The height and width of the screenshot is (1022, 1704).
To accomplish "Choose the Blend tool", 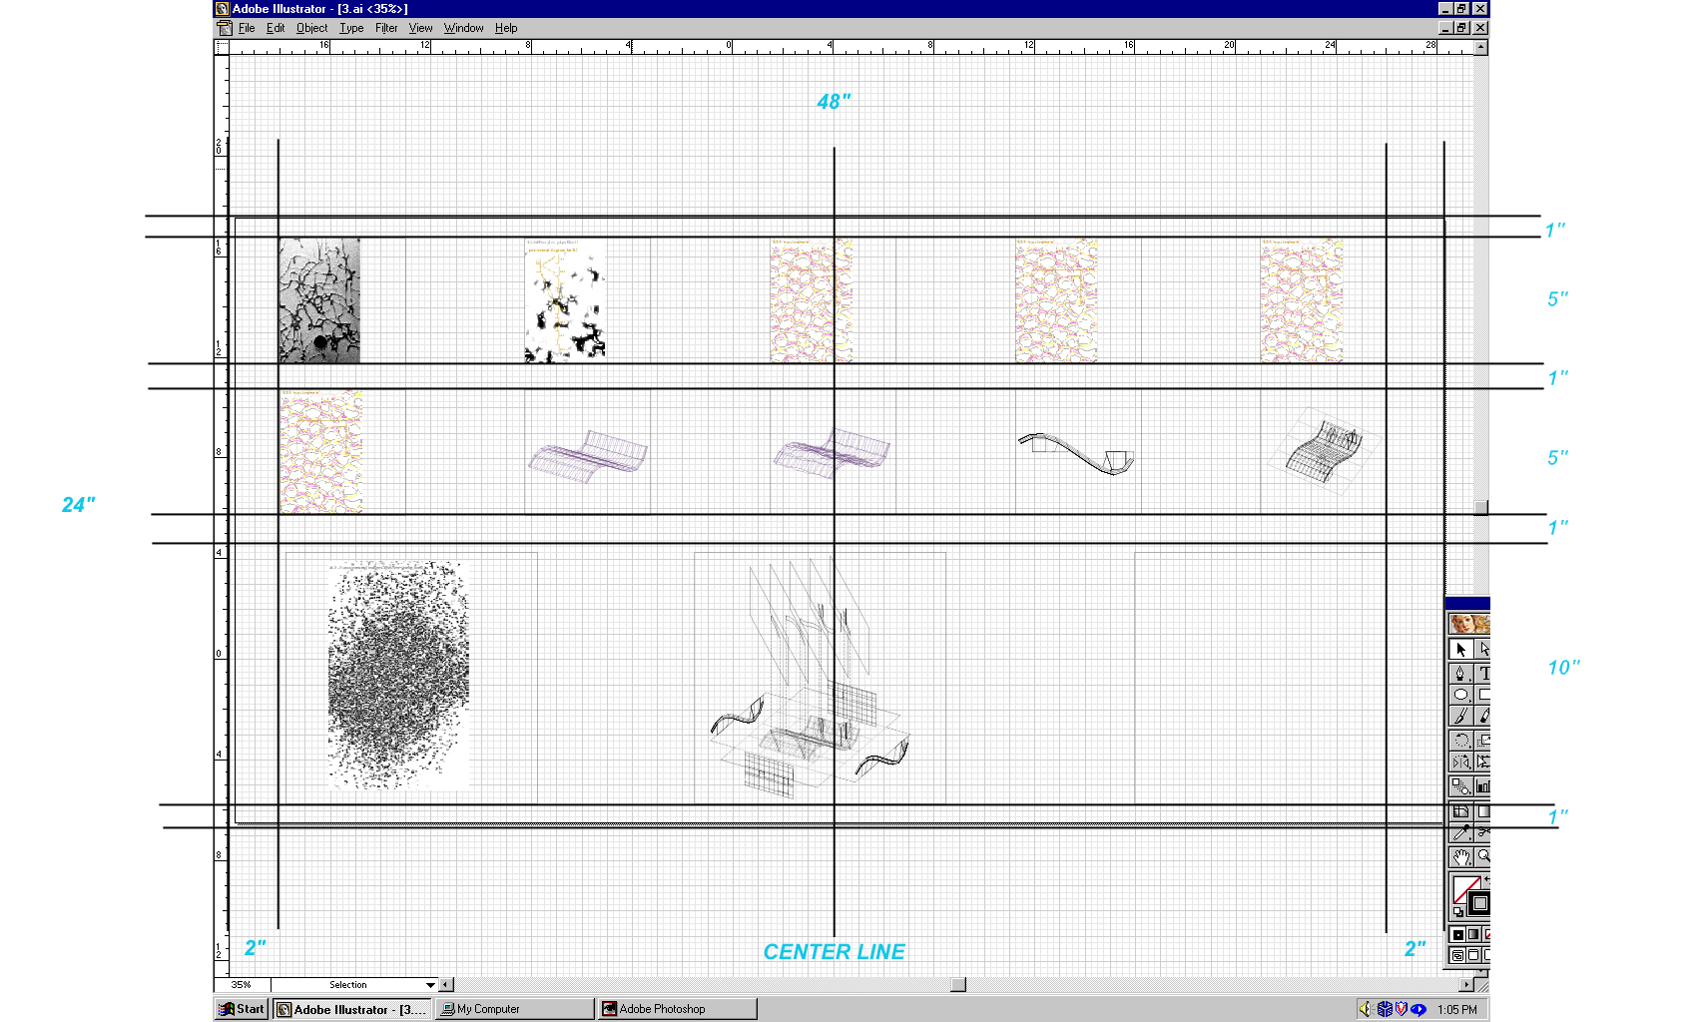I will pyautogui.click(x=1460, y=786).
